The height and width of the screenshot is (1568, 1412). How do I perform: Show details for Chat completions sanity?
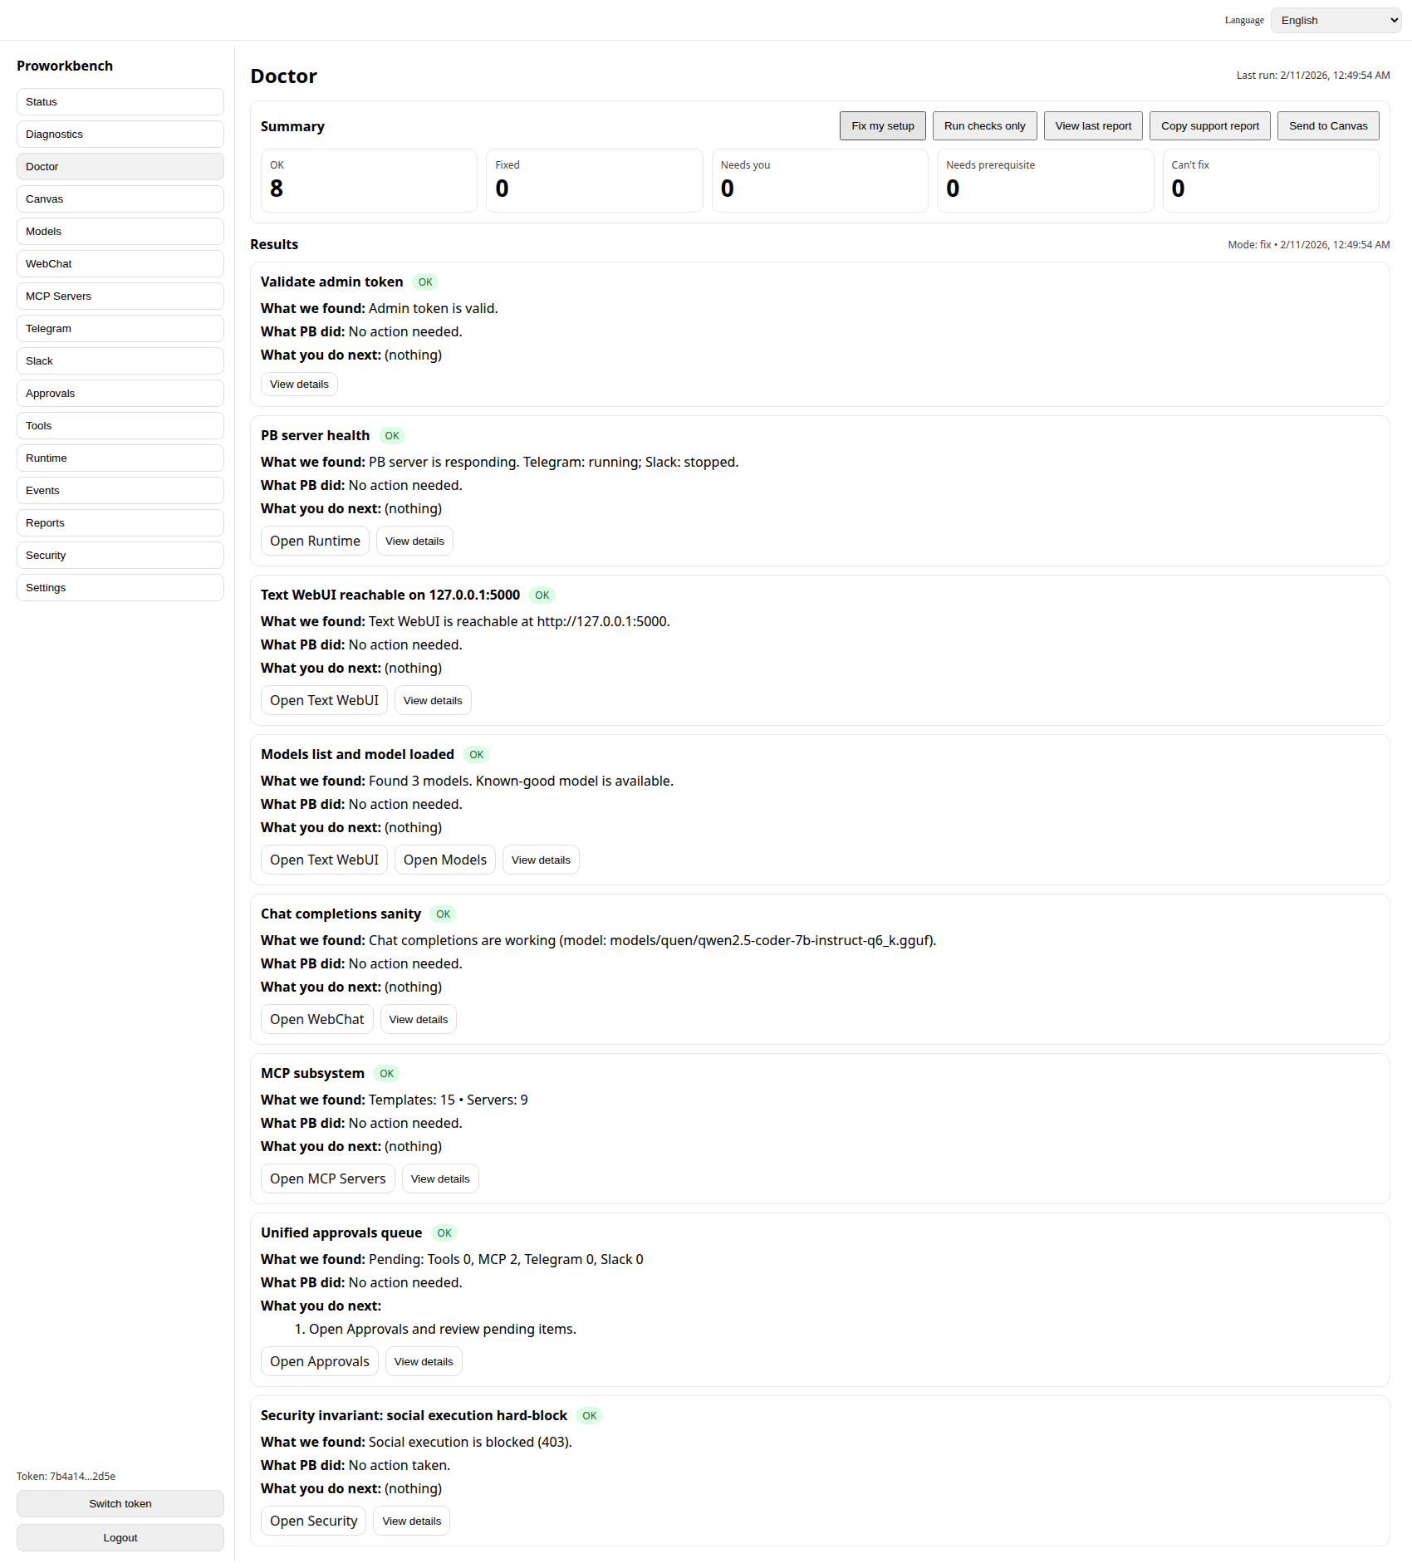tap(418, 1020)
